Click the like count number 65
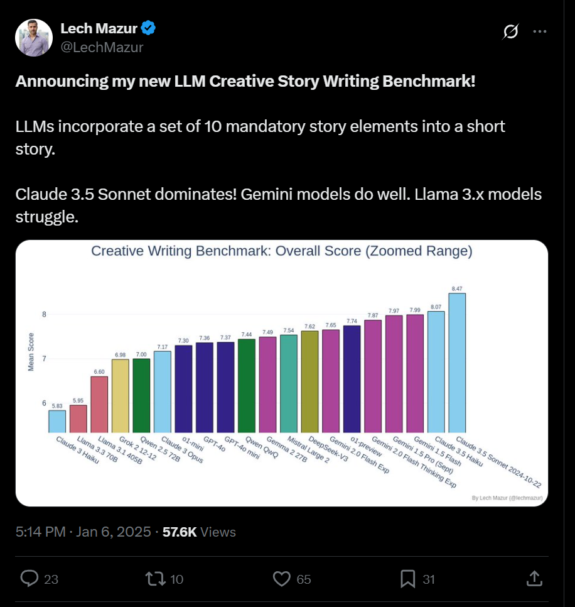 304,579
